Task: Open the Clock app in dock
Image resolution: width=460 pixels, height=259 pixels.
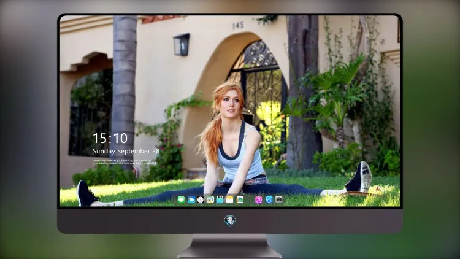Action: point(201,199)
